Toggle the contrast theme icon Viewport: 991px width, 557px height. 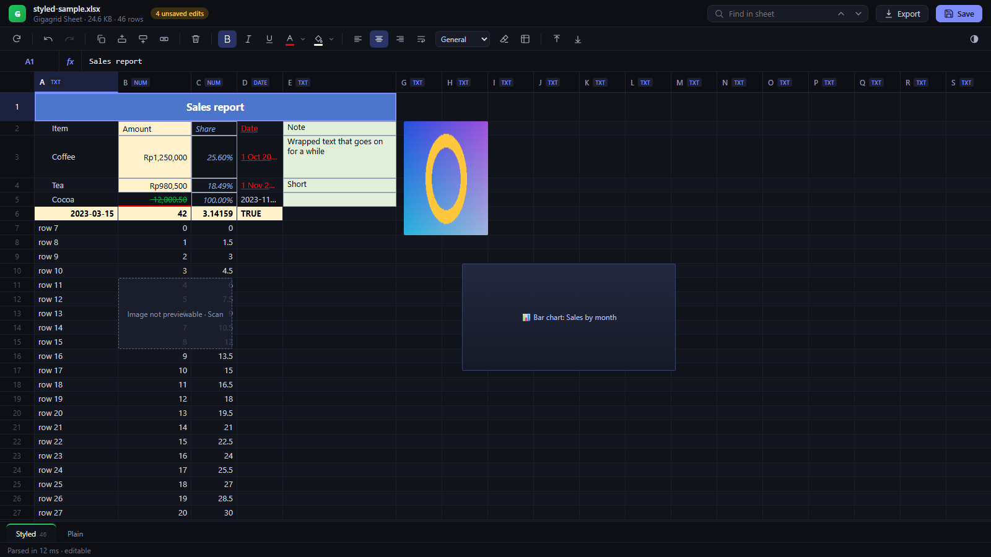[x=974, y=39]
